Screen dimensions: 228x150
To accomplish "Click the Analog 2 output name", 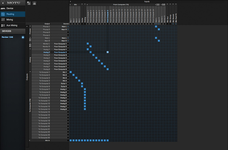I will pyautogui.click(x=46, y=52).
